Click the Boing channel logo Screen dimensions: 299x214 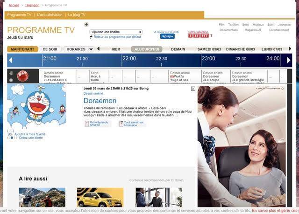(21, 76)
